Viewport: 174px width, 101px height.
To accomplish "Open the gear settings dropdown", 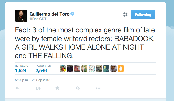I will coord(125,14).
